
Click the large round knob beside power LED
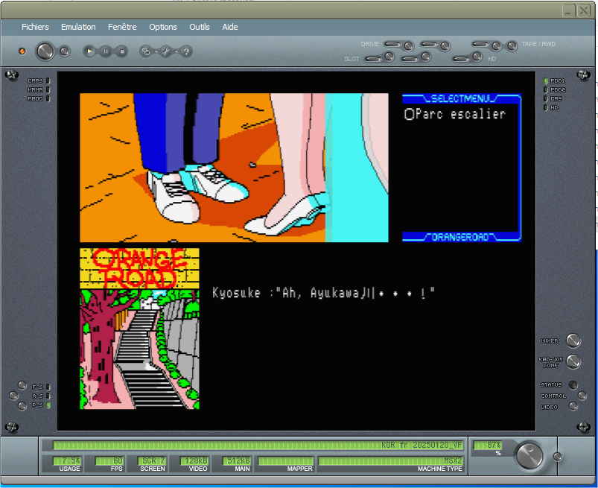coord(45,51)
